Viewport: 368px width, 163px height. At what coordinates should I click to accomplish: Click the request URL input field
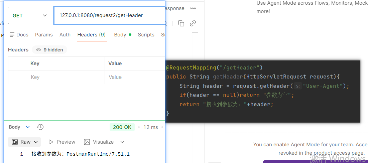(x=109, y=15)
